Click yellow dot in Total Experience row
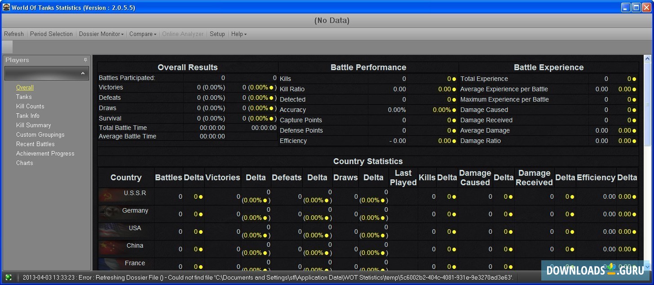The height and width of the screenshot is (285, 654). (634, 79)
